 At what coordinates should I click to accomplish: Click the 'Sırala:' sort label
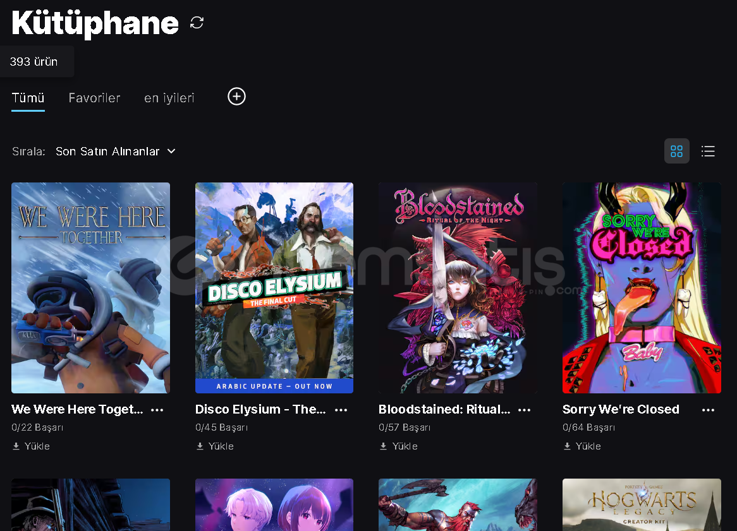pos(28,151)
